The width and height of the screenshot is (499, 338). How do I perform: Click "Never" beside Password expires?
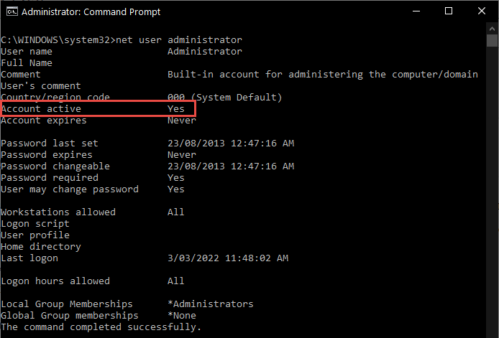[182, 155]
